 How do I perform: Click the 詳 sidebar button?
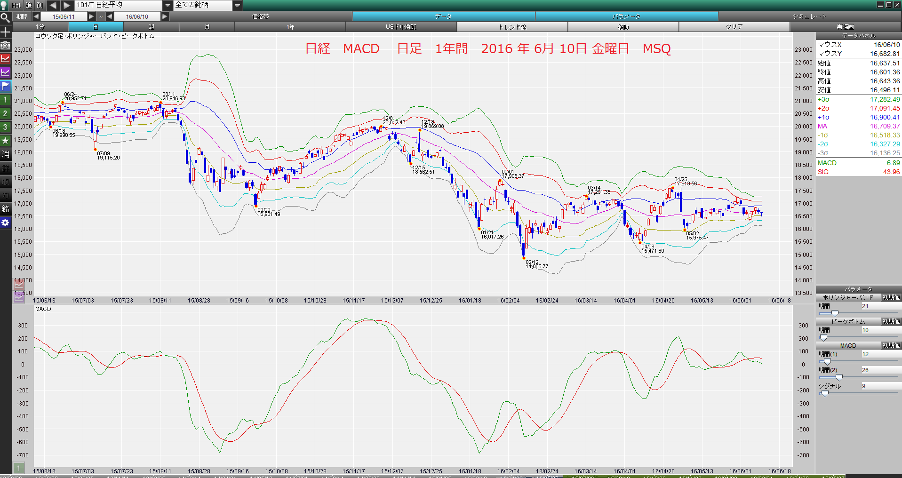(x=5, y=168)
